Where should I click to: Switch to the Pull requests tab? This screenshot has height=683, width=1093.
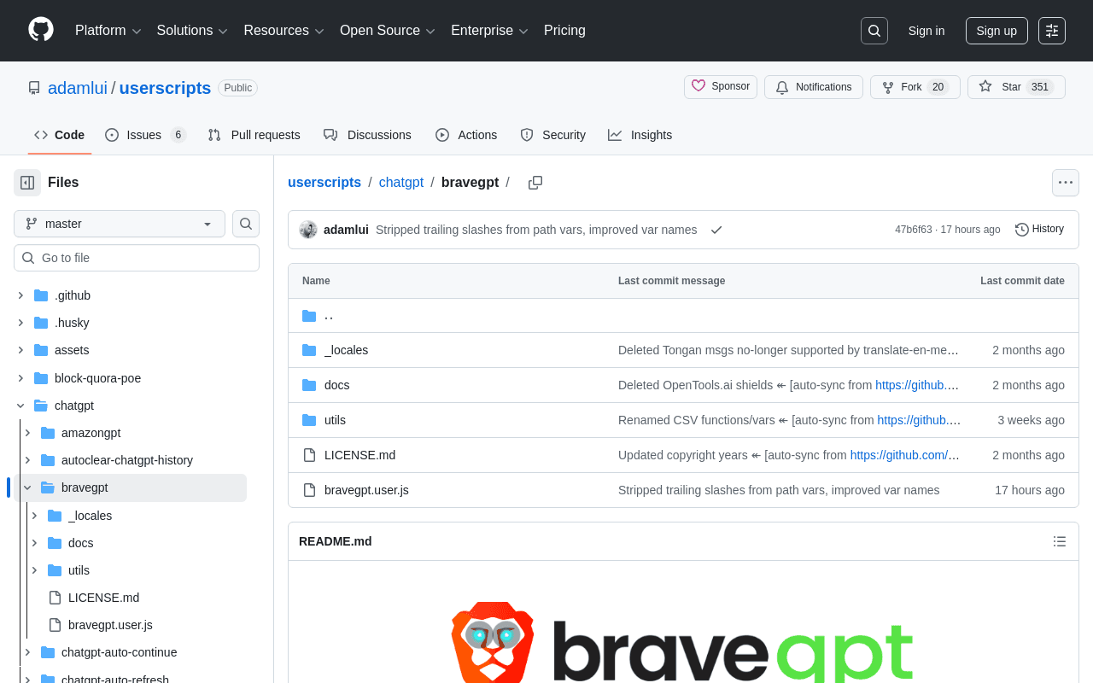coord(254,135)
